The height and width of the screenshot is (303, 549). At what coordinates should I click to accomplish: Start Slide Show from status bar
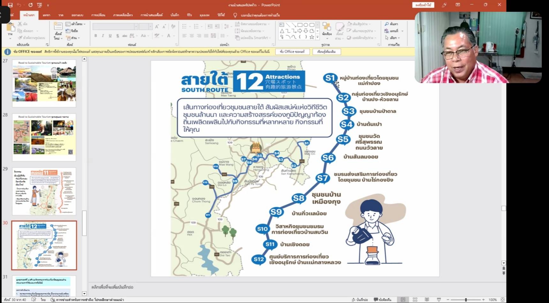[439, 299]
